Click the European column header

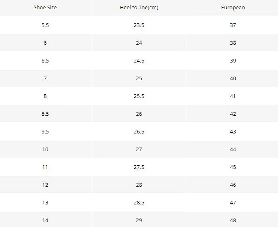[233, 7]
